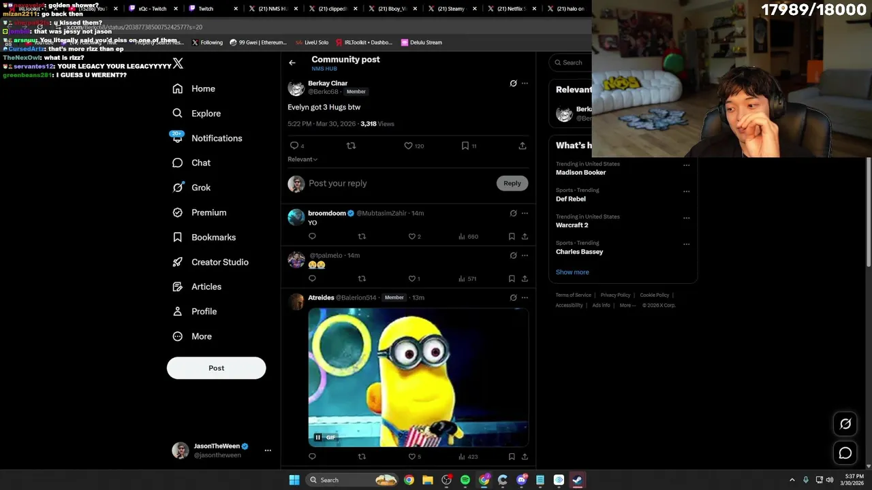The width and height of the screenshot is (872, 490).
Task: Open options for Charles Bassey trend
Action: tap(686, 244)
